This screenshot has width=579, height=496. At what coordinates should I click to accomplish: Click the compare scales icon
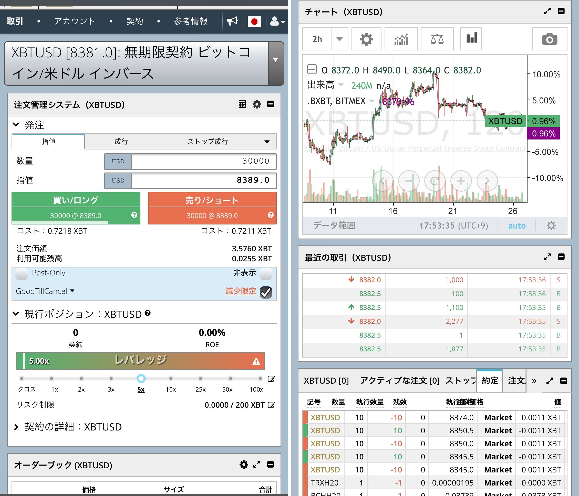(x=437, y=39)
